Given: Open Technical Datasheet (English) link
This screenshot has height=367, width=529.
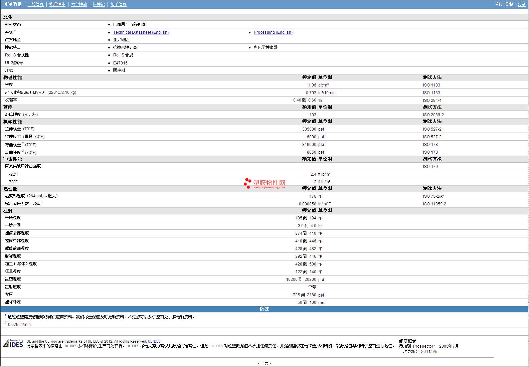Looking at the screenshot, I should [x=141, y=32].
